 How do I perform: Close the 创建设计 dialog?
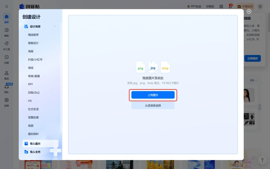click(249, 11)
